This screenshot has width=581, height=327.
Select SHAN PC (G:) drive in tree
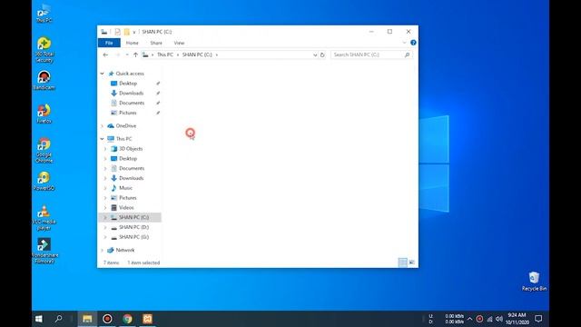(x=133, y=237)
